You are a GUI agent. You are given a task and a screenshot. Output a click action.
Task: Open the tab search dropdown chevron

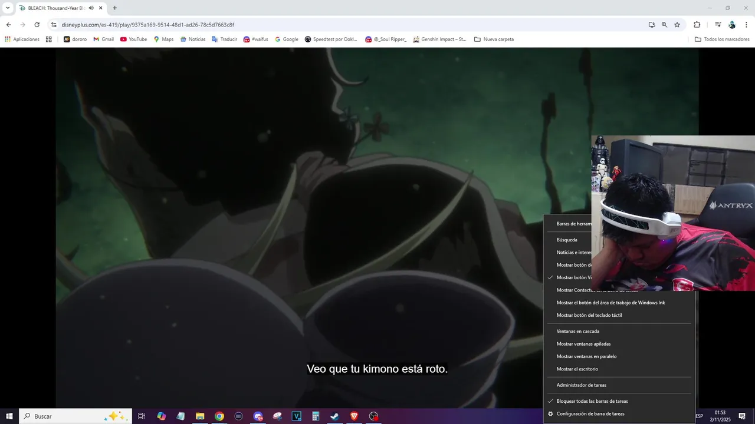point(8,8)
